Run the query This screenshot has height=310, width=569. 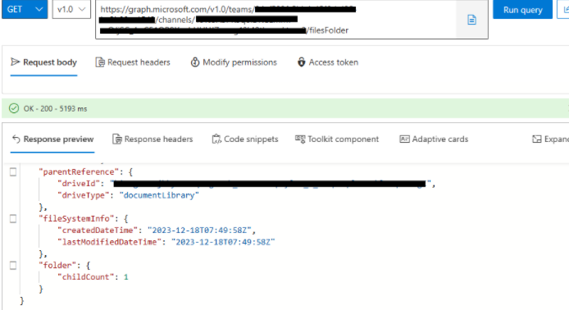(x=522, y=10)
